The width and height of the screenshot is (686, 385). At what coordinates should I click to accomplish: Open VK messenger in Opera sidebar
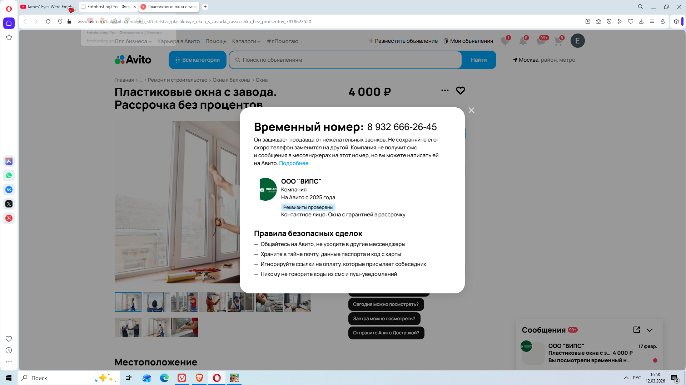(9, 190)
